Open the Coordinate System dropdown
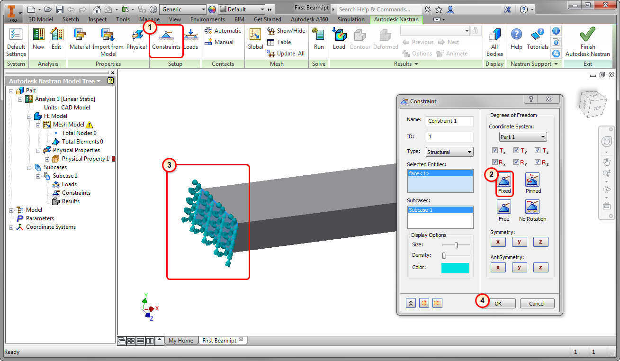This screenshot has height=361, width=620. click(x=523, y=137)
